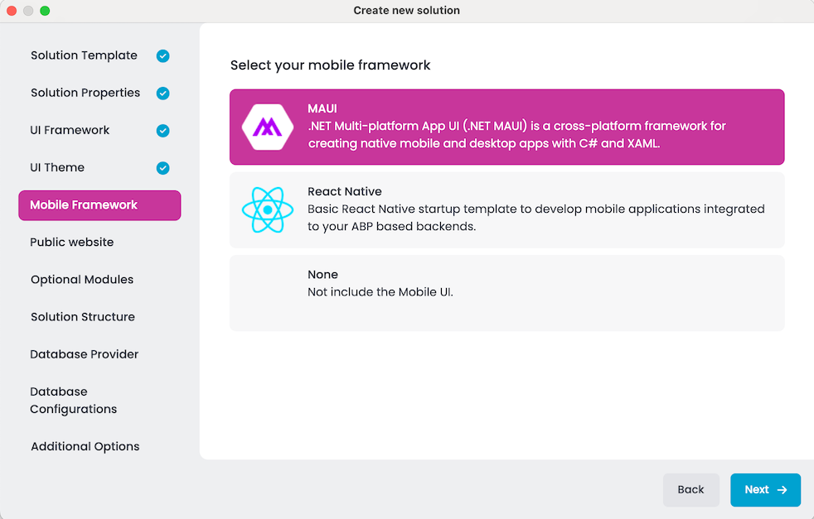Viewport: 814px width, 519px height.
Task: Click the Back button
Action: click(x=691, y=490)
